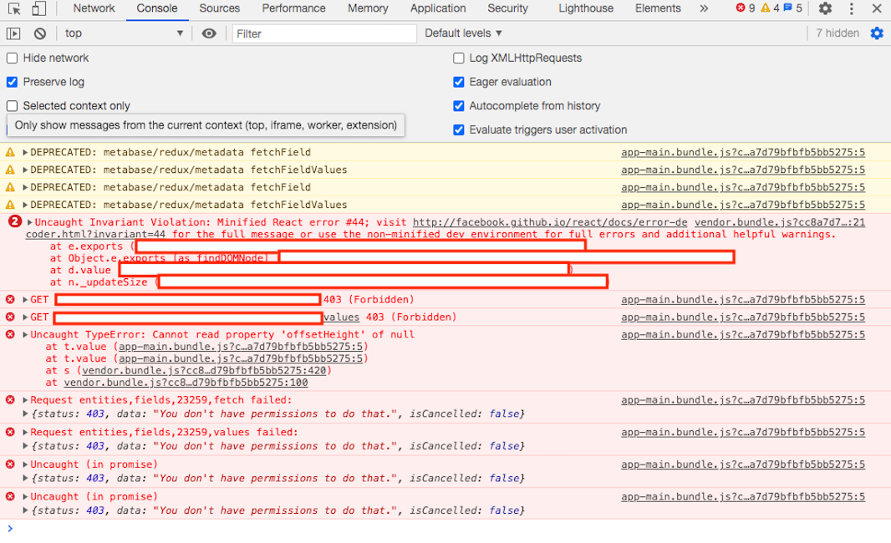Viewport: 891px width, 543px height.
Task: Expand the first GET 403 Forbidden row
Action: 26,299
